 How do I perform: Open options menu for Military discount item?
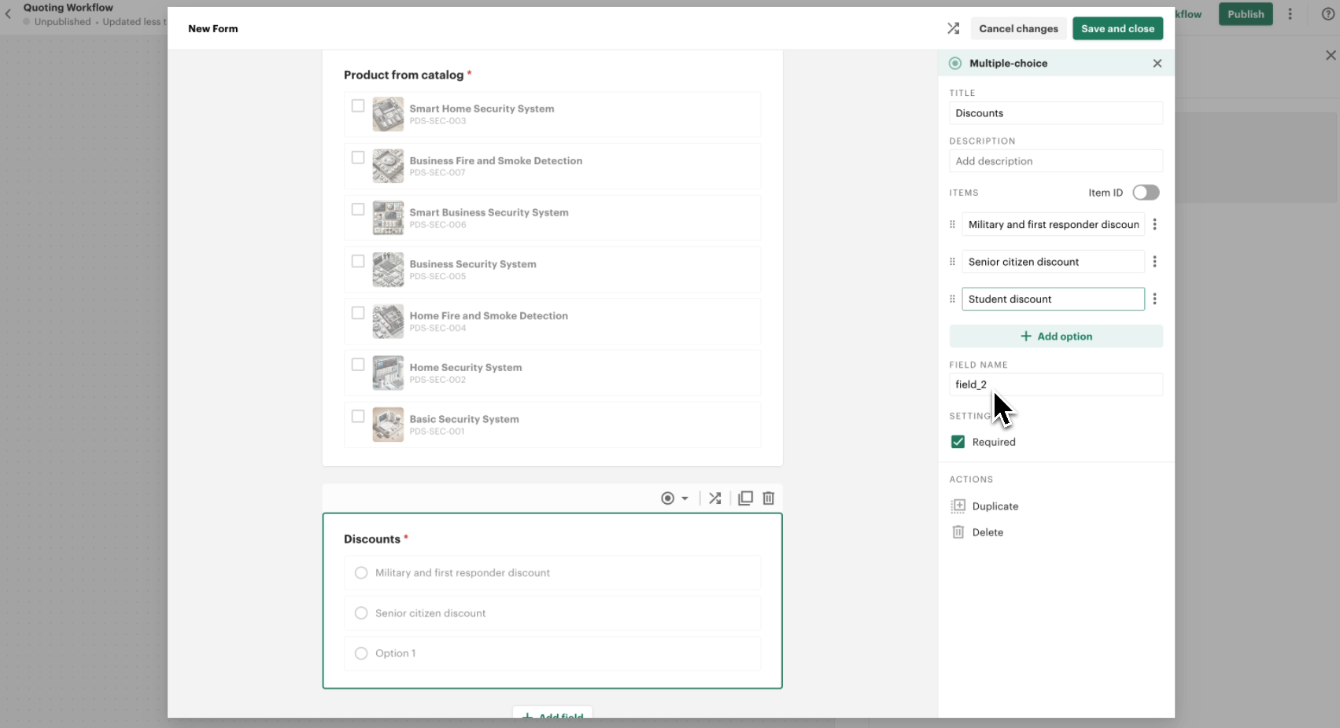(1154, 224)
